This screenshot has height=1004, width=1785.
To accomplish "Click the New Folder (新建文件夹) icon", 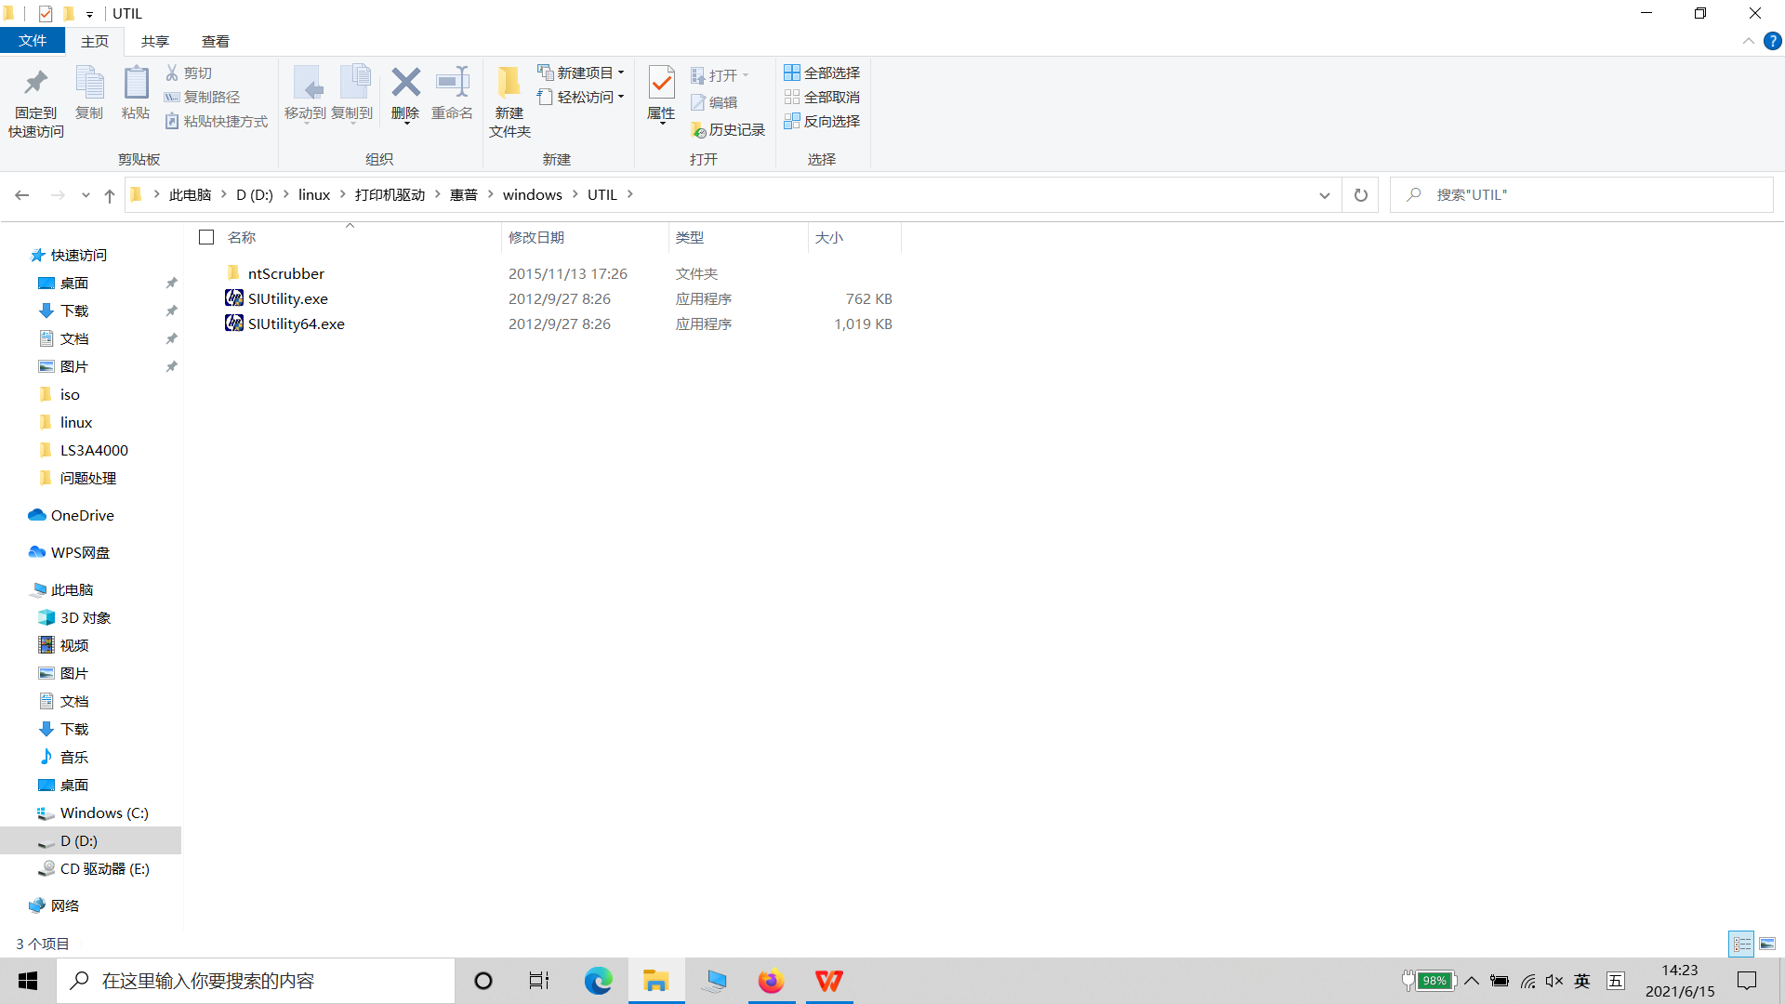I will tap(509, 84).
